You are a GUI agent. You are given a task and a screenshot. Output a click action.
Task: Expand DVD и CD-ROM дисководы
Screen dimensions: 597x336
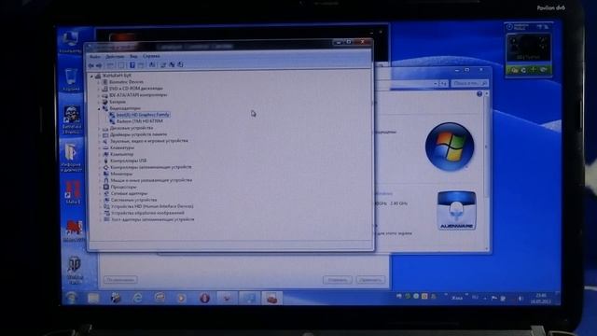pos(100,89)
